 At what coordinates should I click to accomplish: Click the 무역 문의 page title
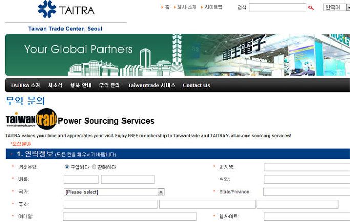(x=25, y=101)
